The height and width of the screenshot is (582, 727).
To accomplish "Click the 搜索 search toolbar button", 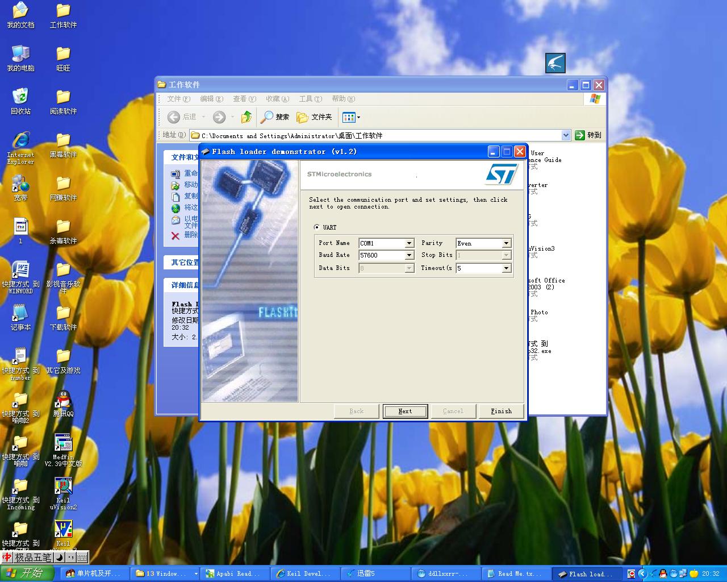I will click(x=275, y=117).
